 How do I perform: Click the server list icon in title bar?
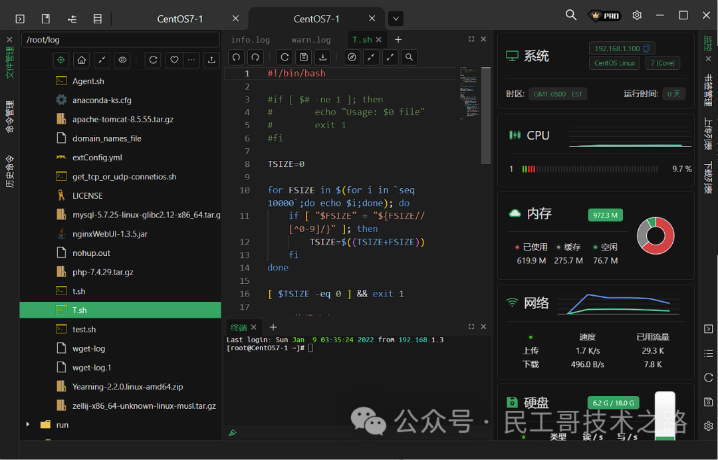[98, 19]
